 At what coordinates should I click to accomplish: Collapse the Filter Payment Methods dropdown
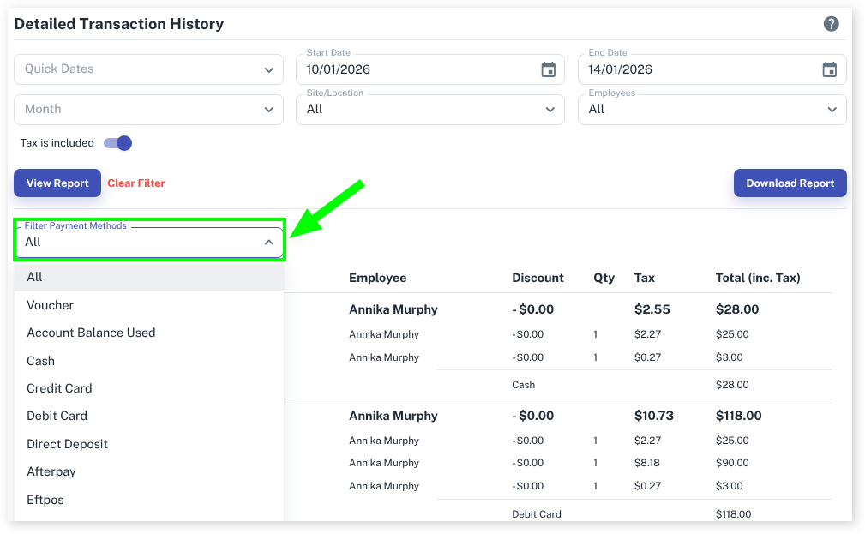click(x=268, y=243)
